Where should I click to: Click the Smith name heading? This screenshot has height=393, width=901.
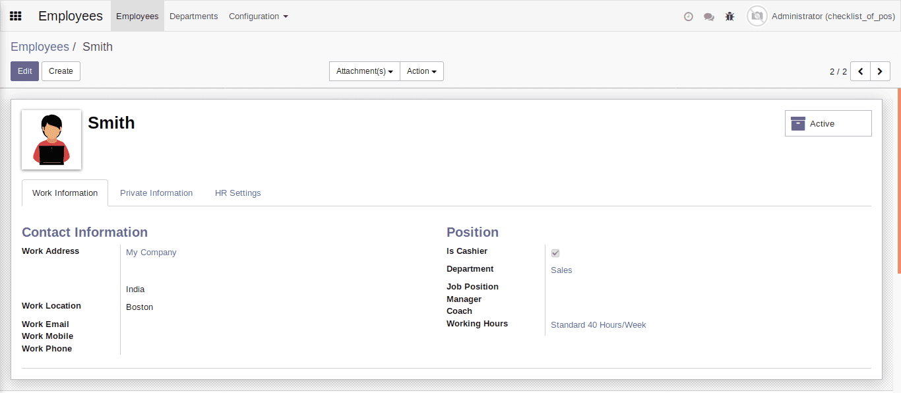point(111,123)
